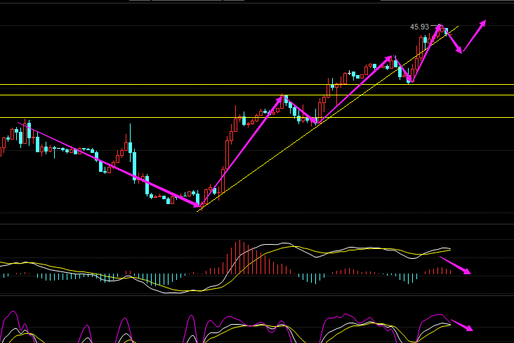Click the last candlestick next to the 45.93 high
This screenshot has height=343, width=514.
pyautogui.click(x=447, y=32)
